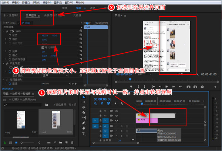
Task: Click the timeline wrench settings icon
Action: [x=122, y=103]
